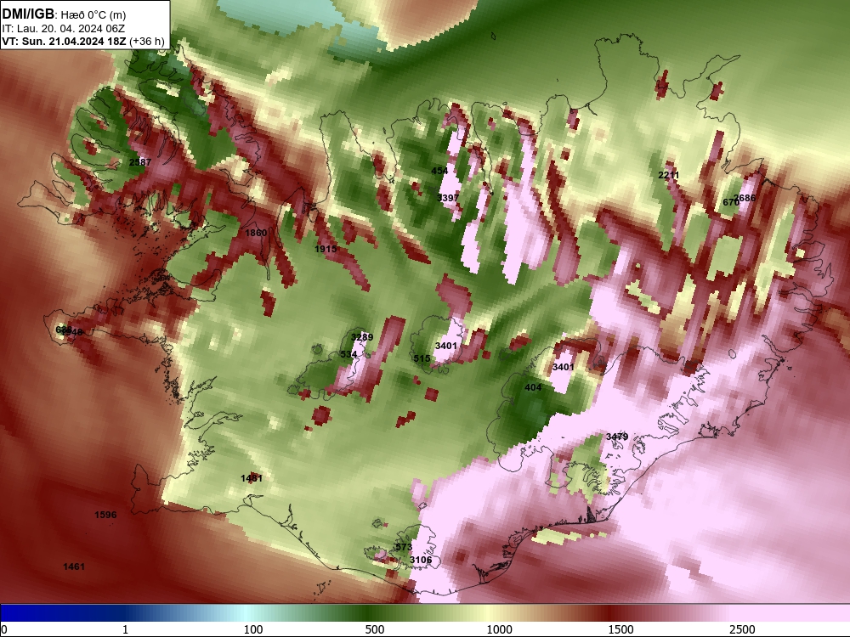The width and height of the screenshot is (850, 637).
Task: Click the 1481 height value on map
Action: (252, 477)
